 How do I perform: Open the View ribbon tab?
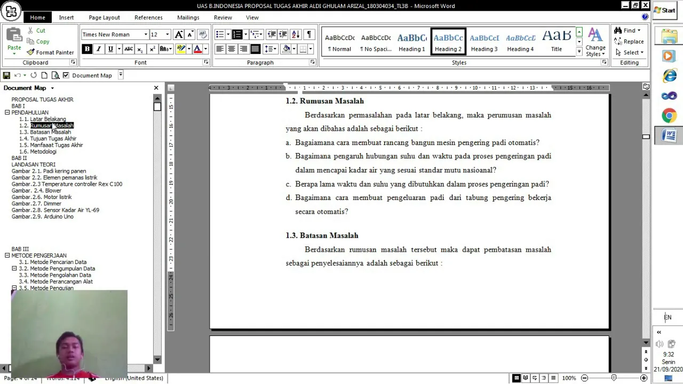pyautogui.click(x=252, y=18)
